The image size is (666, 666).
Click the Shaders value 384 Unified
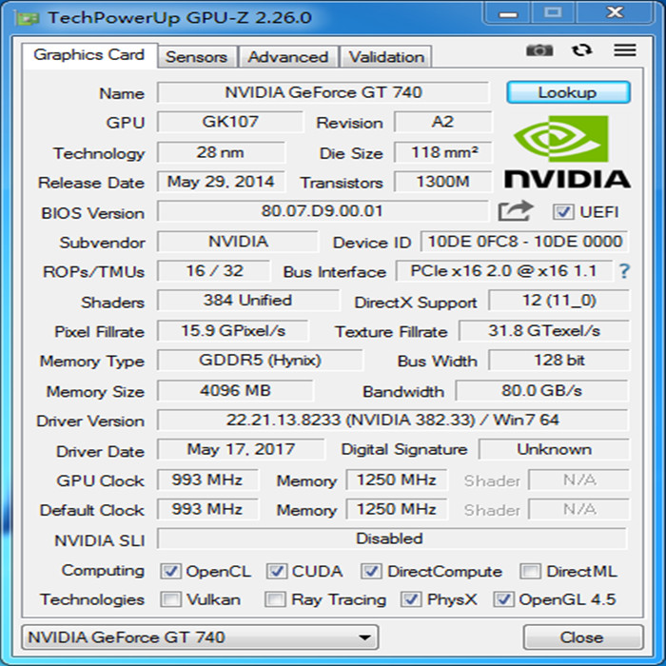coord(248,301)
